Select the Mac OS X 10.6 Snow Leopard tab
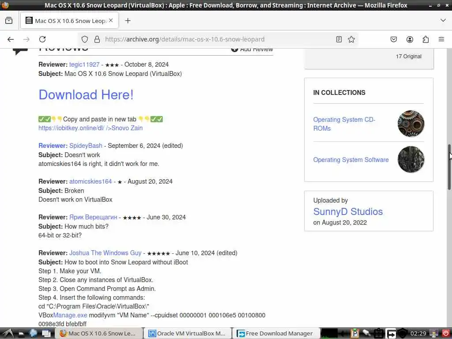Screen dimensions: 452x339 point(69,20)
